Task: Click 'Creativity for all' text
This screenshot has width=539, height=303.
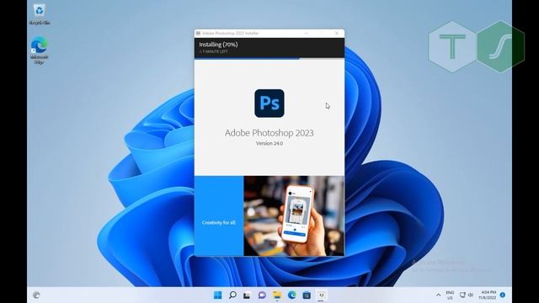Action: coord(219,222)
